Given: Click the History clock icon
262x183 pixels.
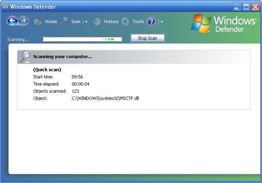Looking at the screenshot, I should click(97, 21).
